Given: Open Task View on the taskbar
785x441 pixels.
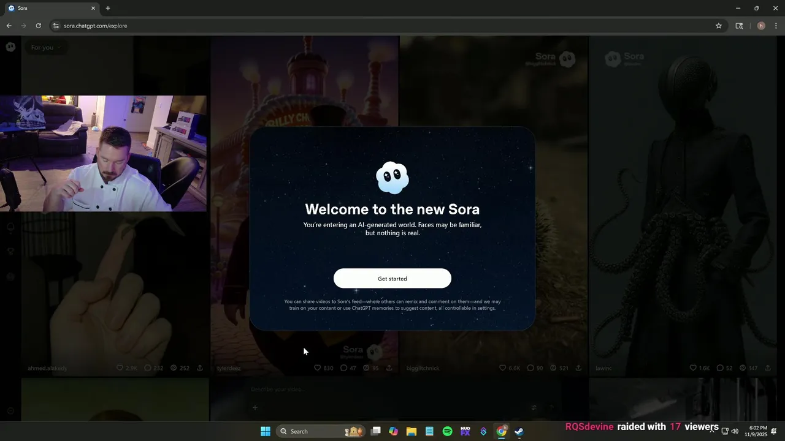Looking at the screenshot, I should coord(376,431).
